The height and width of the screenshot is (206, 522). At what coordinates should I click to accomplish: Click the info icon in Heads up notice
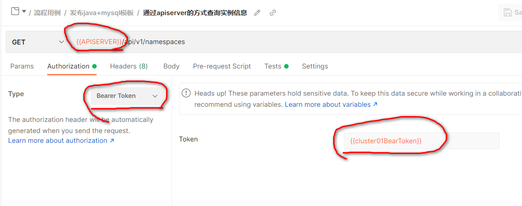(186, 93)
